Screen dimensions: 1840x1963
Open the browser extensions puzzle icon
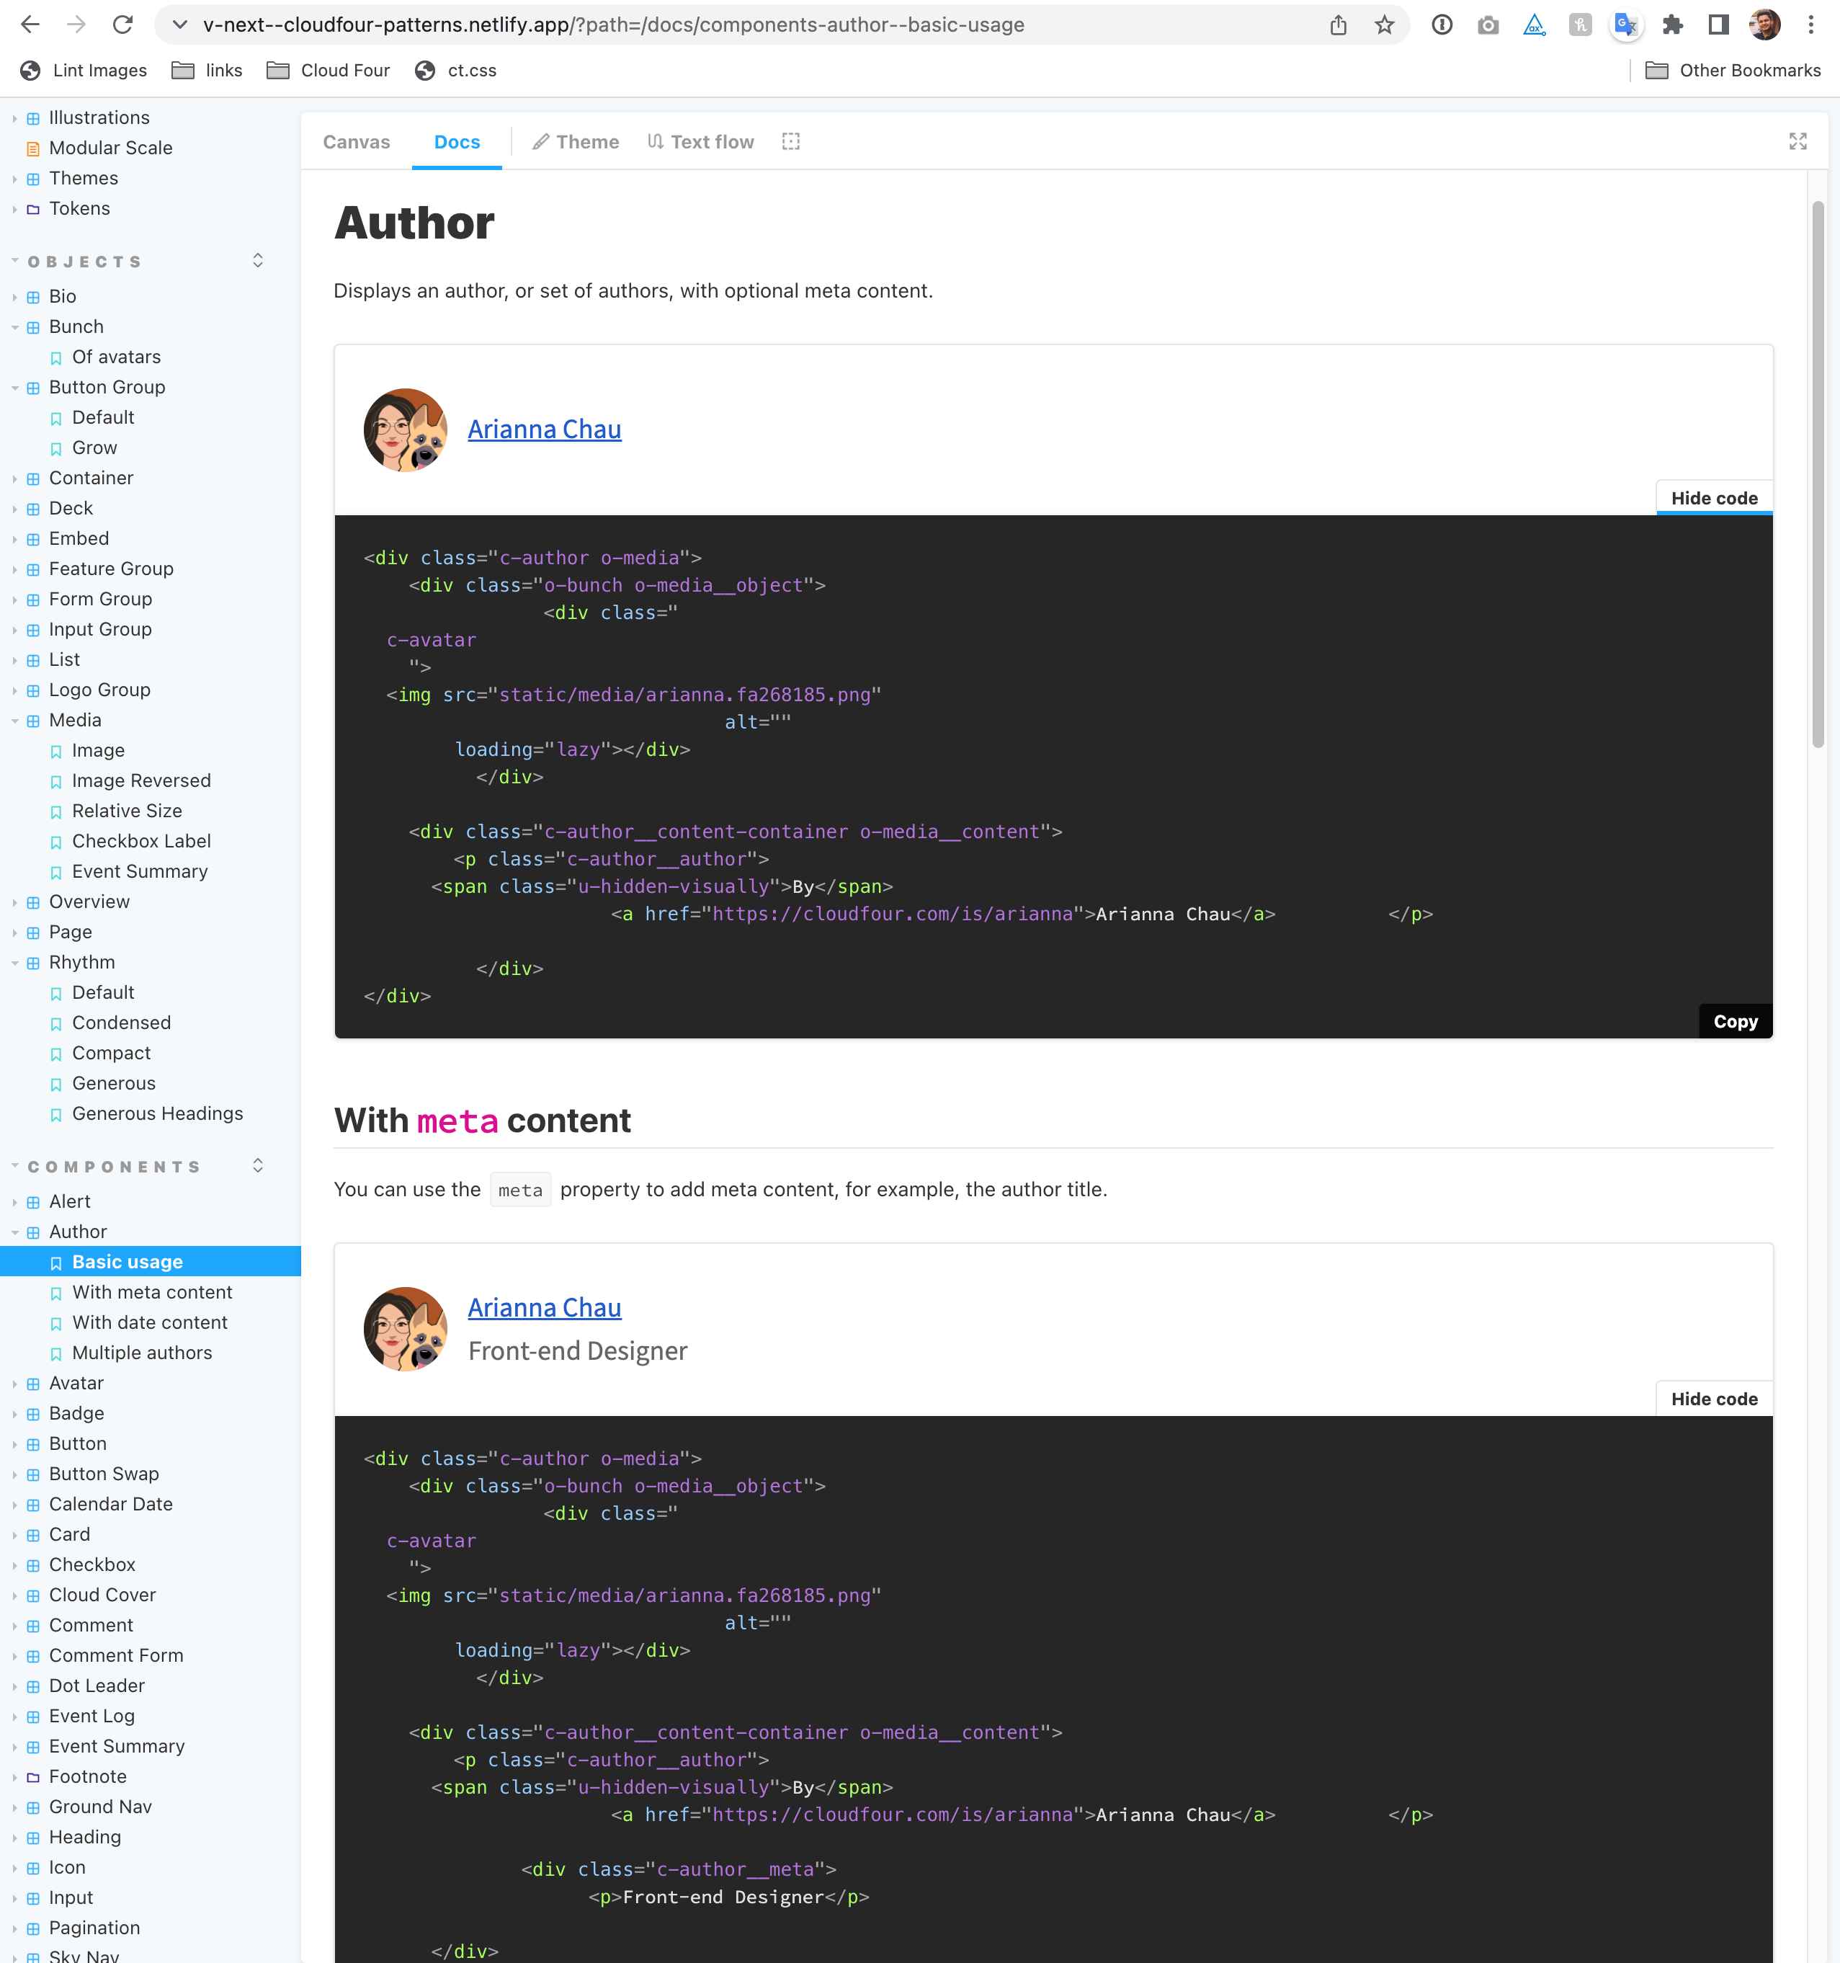point(1672,25)
